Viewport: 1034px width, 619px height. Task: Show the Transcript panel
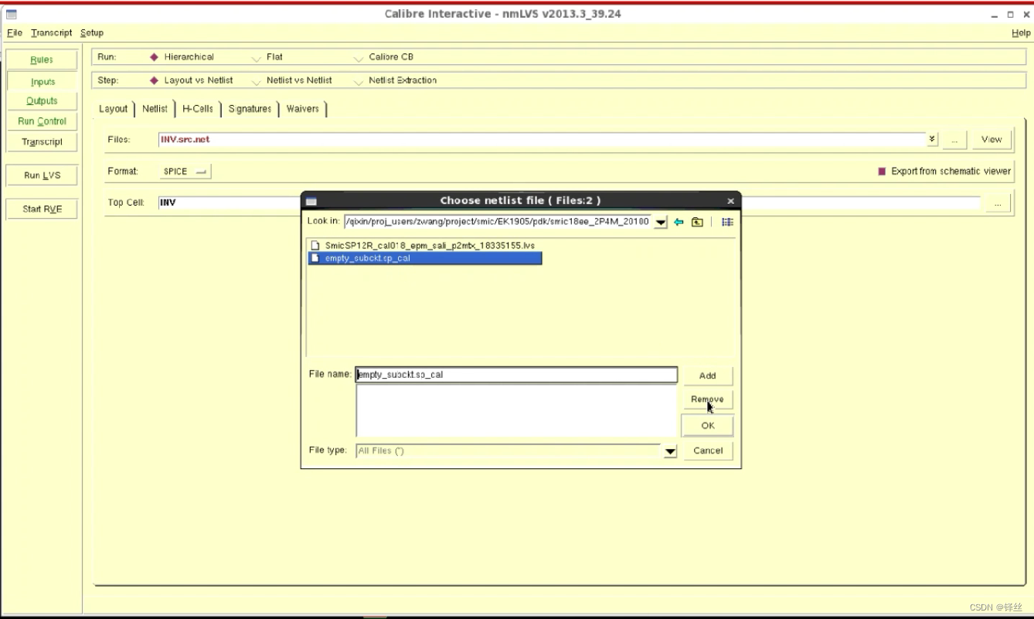42,142
